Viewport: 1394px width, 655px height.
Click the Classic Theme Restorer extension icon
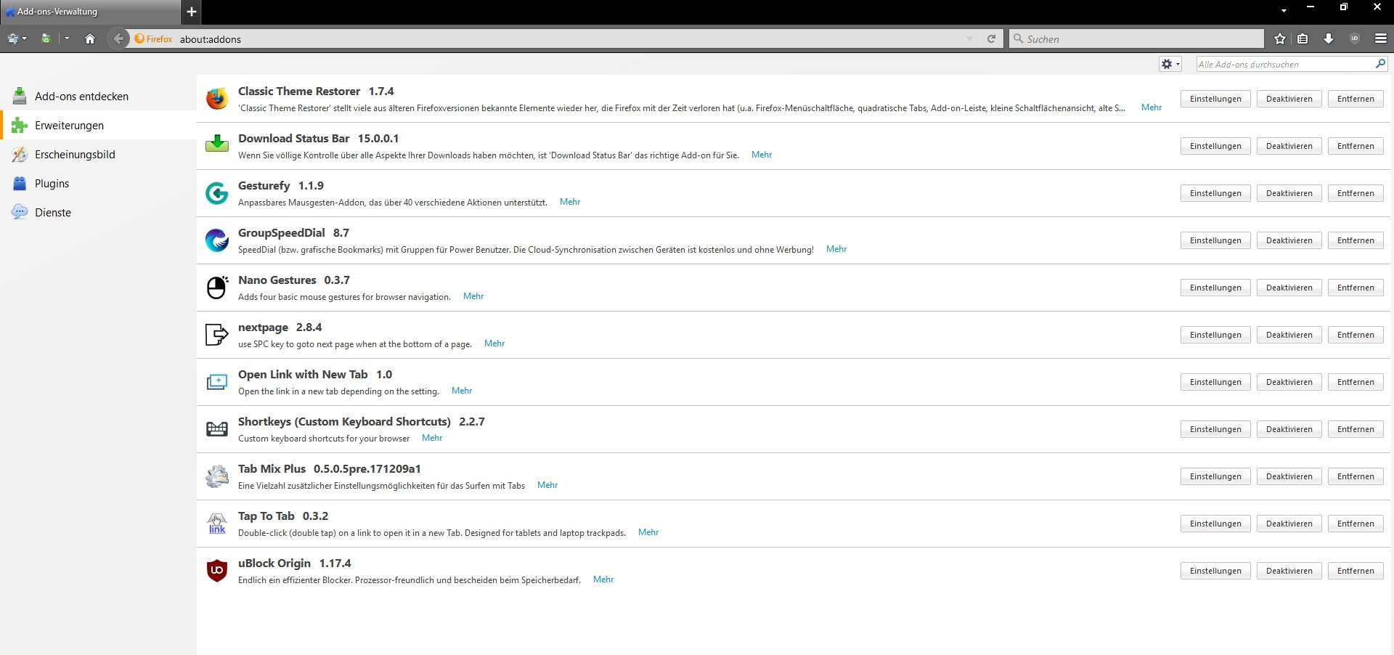[x=216, y=99]
